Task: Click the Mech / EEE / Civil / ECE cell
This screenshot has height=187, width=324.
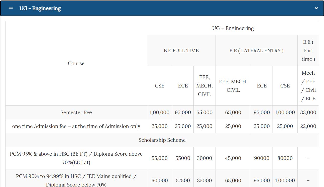Action: [x=308, y=86]
